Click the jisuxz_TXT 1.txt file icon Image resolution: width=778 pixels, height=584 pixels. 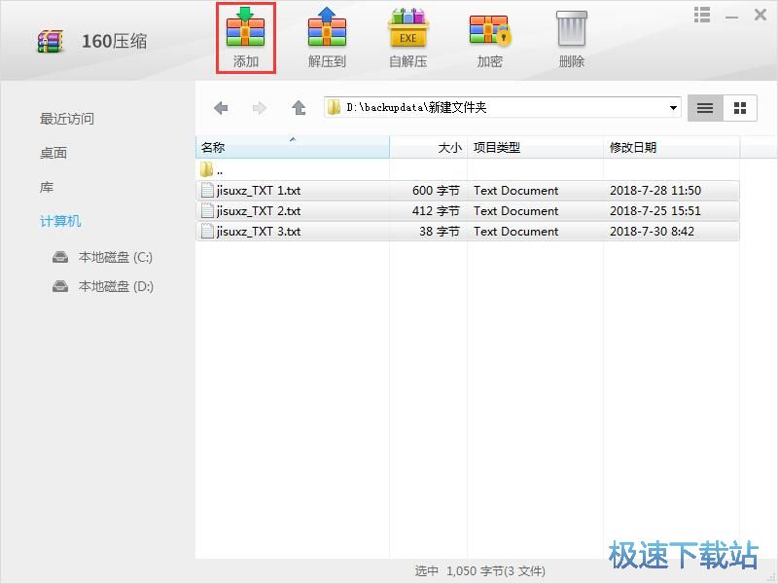pyautogui.click(x=207, y=191)
